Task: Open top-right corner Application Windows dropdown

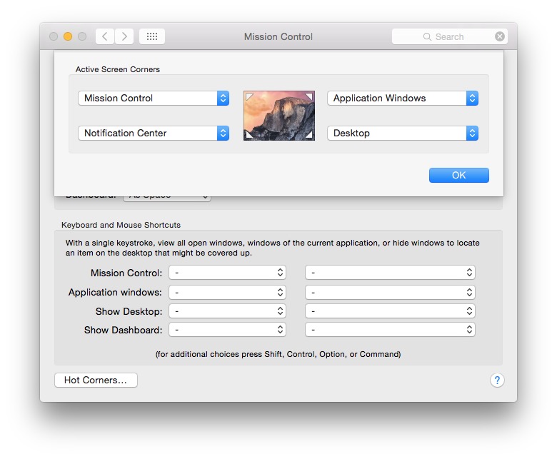Action: click(403, 99)
